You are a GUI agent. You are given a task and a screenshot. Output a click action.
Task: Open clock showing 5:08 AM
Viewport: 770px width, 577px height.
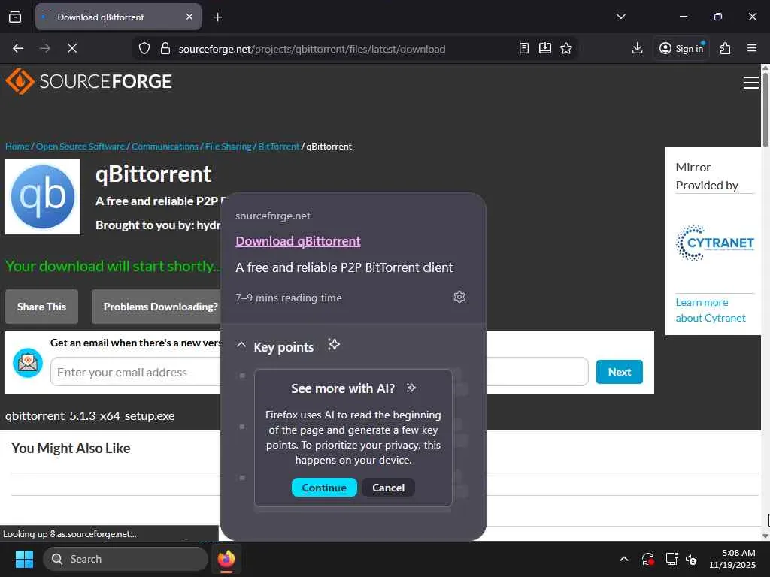coord(732,559)
